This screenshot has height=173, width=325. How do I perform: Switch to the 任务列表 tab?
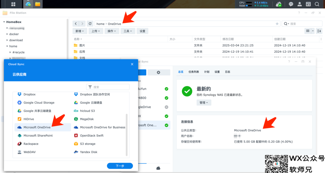click(x=193, y=72)
